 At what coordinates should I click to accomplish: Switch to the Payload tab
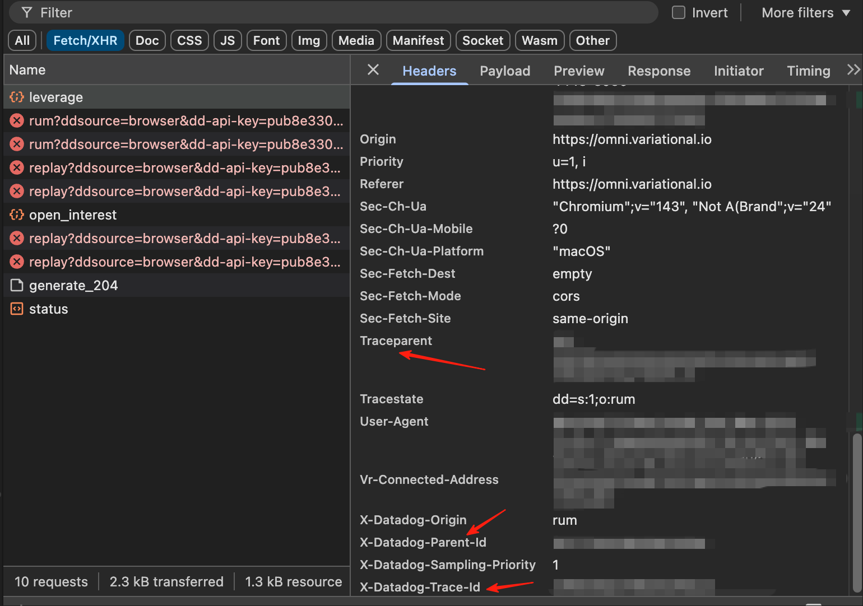tap(505, 71)
